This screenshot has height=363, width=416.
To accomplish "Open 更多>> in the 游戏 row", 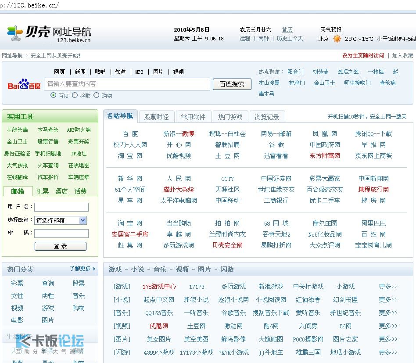I will pyautogui.click(x=388, y=287).
